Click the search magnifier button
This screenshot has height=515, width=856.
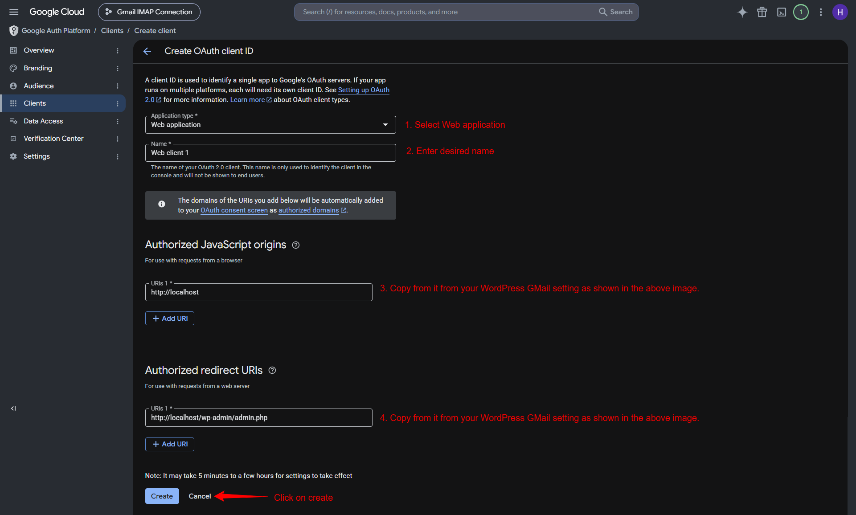(x=615, y=12)
